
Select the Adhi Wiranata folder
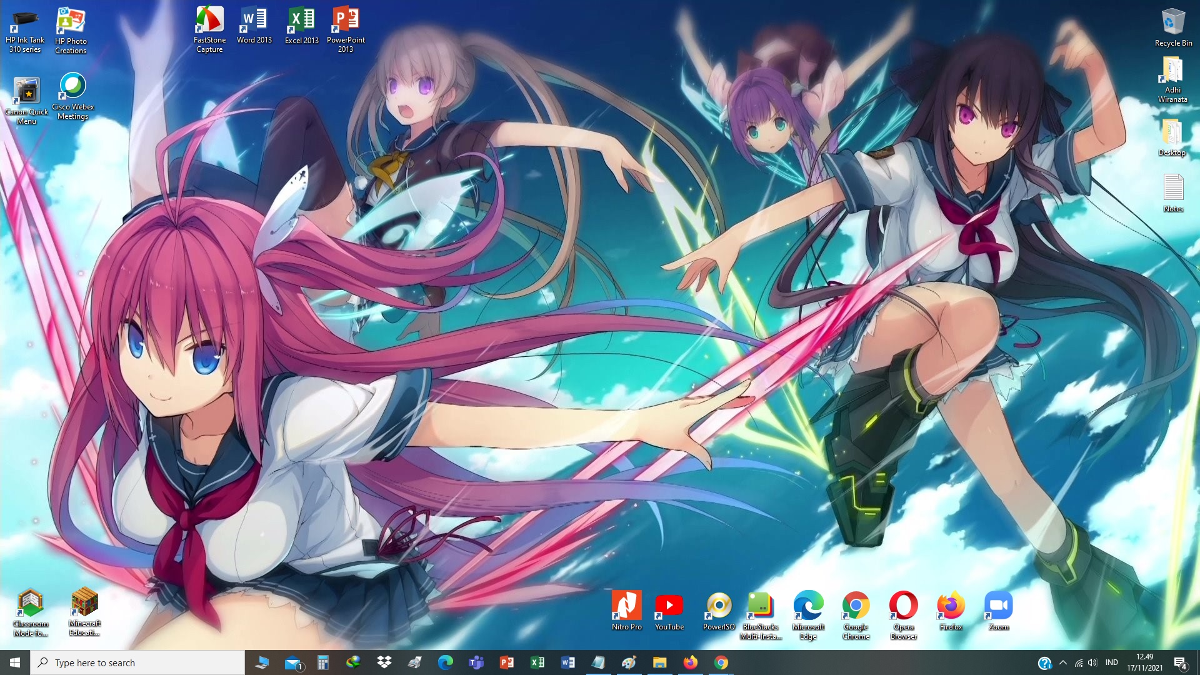pyautogui.click(x=1172, y=80)
